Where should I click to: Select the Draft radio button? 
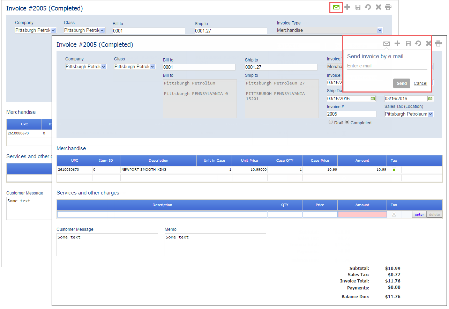click(331, 122)
